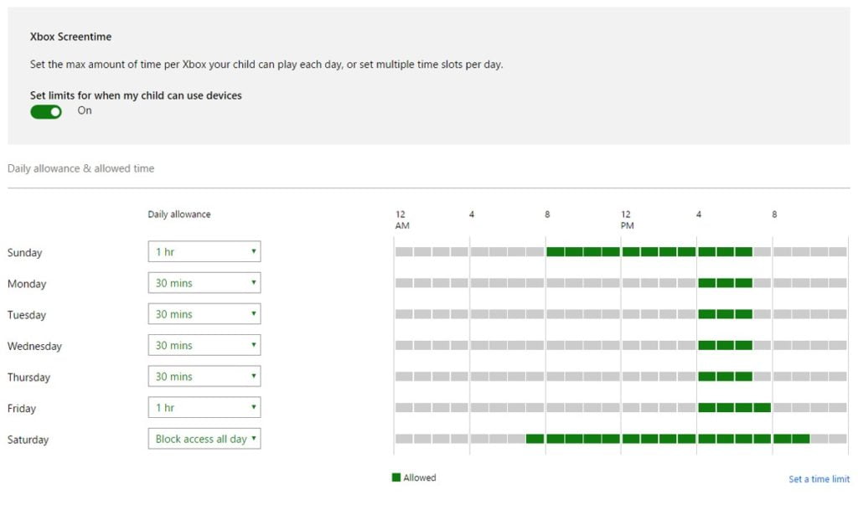Click the Monday day label

click(x=27, y=284)
